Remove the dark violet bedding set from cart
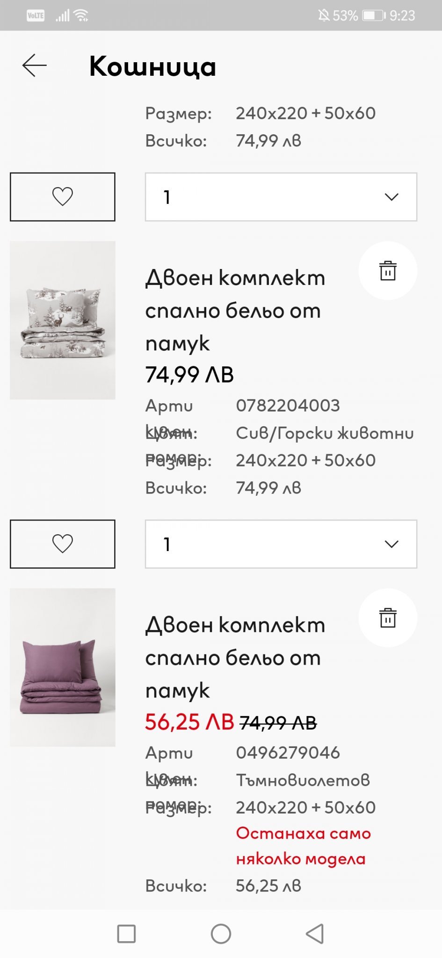The height and width of the screenshot is (958, 442). tap(388, 618)
